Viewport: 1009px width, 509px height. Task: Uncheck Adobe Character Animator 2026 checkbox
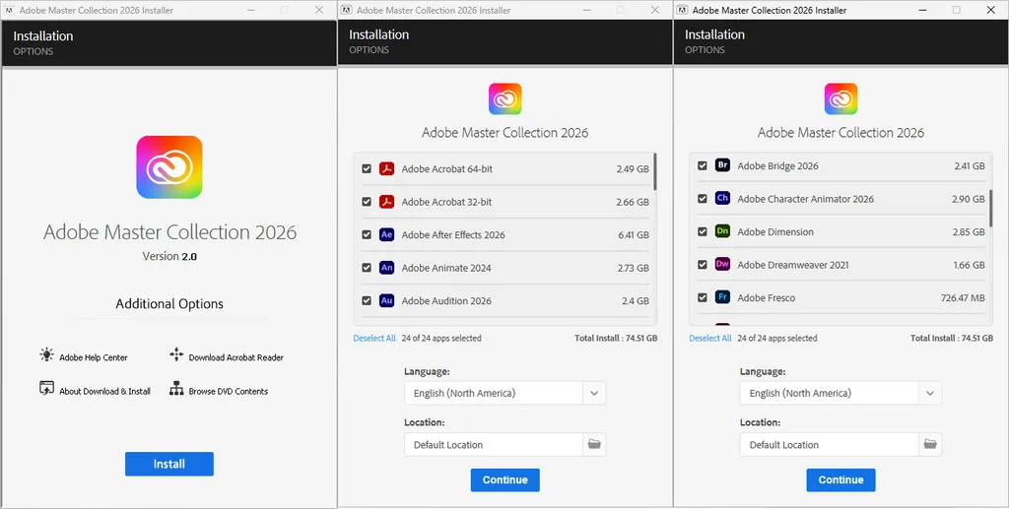click(702, 199)
